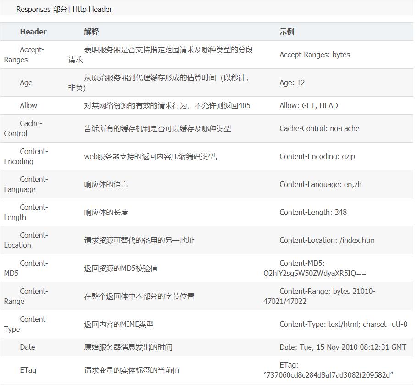This screenshot has height=385, width=417.
Task: Click the '示例' column heading
Action: click(x=287, y=32)
